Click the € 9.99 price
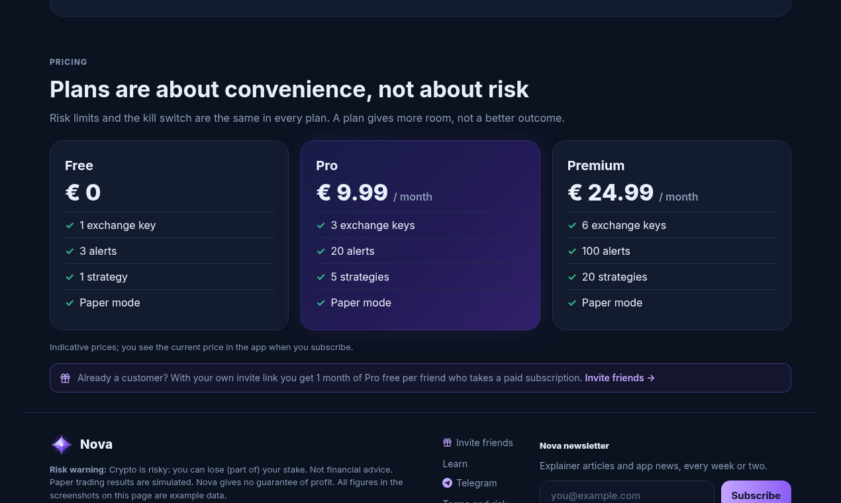The height and width of the screenshot is (503, 841). click(352, 193)
